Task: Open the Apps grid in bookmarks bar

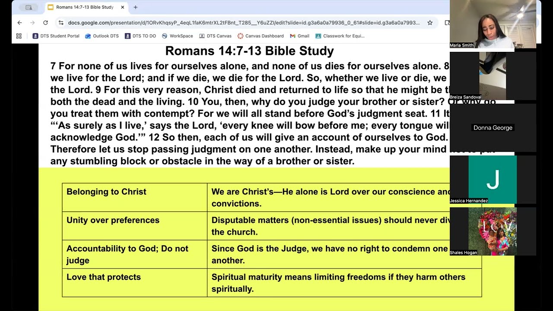Action: pos(19,36)
